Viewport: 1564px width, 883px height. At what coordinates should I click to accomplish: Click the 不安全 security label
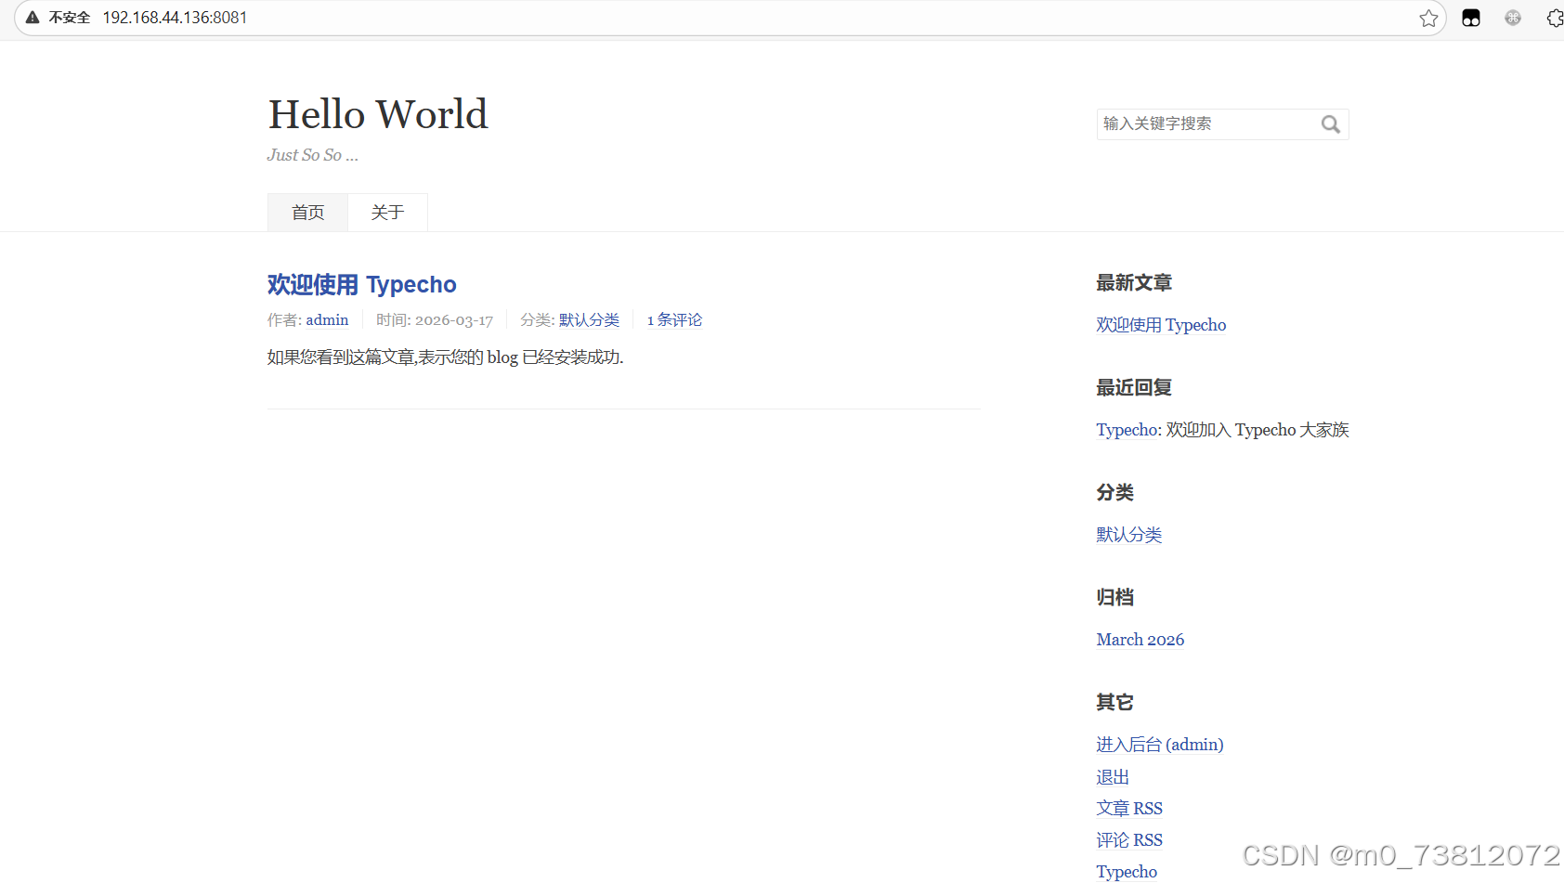70,18
